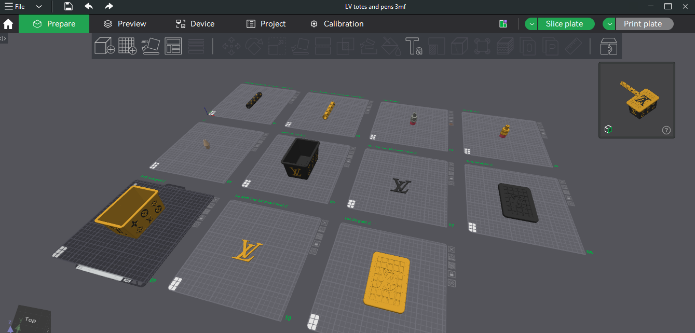Switch to the Preview tab
This screenshot has height=333, width=695.
(x=125, y=24)
